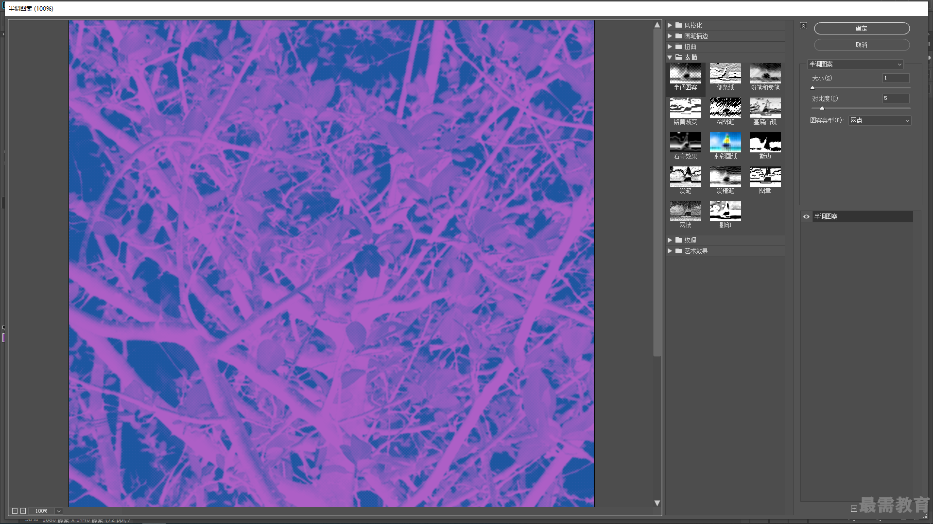933x524 pixels.
Task: Click the preview vertical scrollbar thumb
Action: [x=657, y=193]
